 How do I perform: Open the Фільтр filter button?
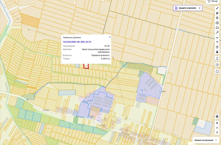click(213, 1)
